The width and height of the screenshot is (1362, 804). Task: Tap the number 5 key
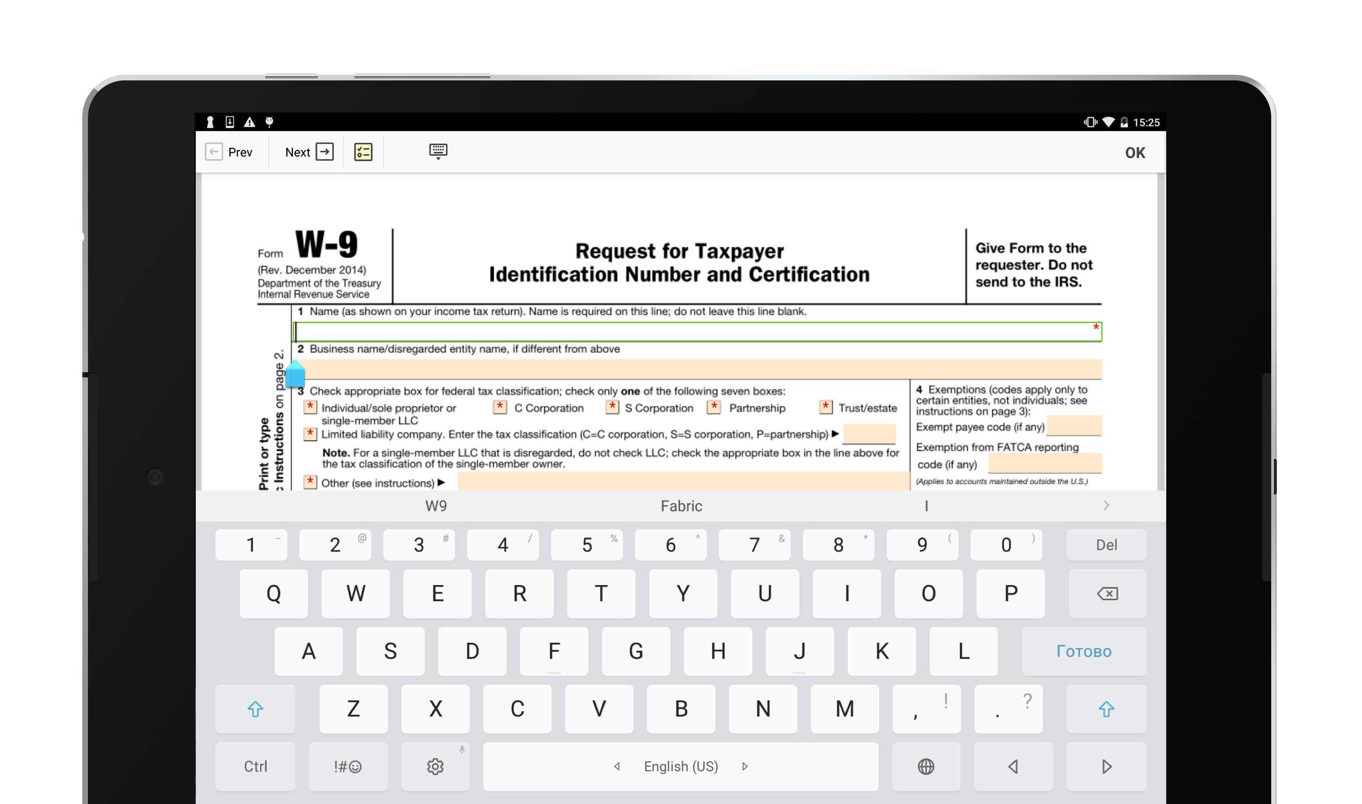click(587, 545)
